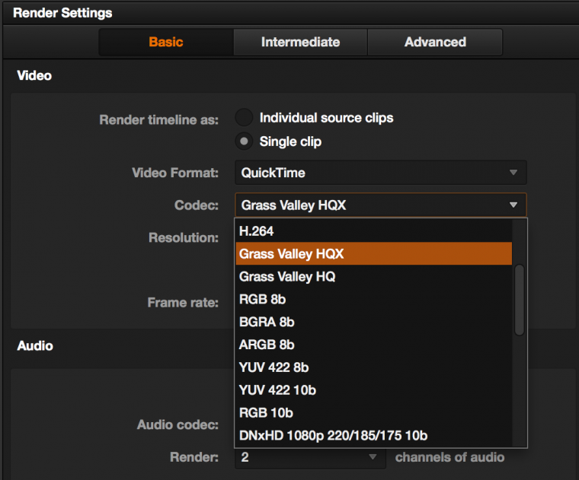Switch to the Basic tab
Viewport: 579px width, 480px height.
166,43
